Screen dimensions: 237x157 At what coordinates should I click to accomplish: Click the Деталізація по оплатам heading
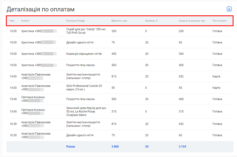pyautogui.click(x=40, y=9)
